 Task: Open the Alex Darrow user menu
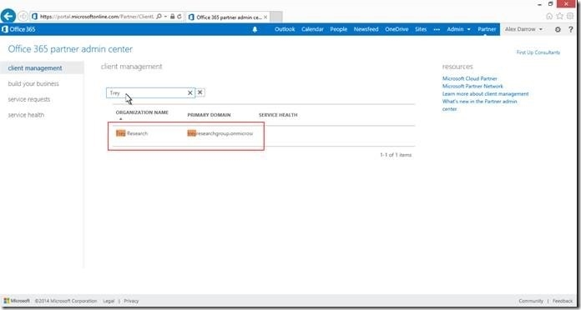[523, 29]
